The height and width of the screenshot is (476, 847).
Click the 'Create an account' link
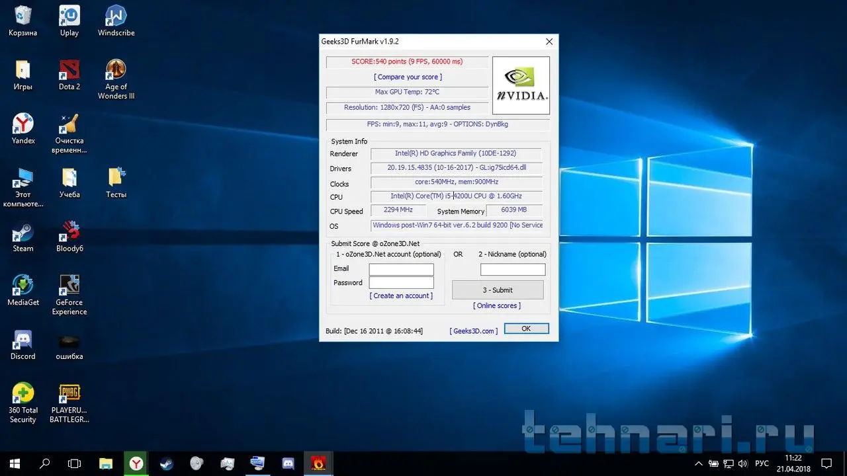point(401,296)
